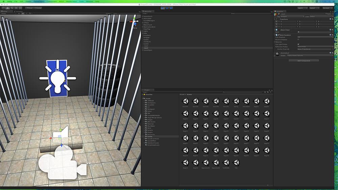Click the Add Component button
This screenshot has width=338, height=190.
(304, 61)
